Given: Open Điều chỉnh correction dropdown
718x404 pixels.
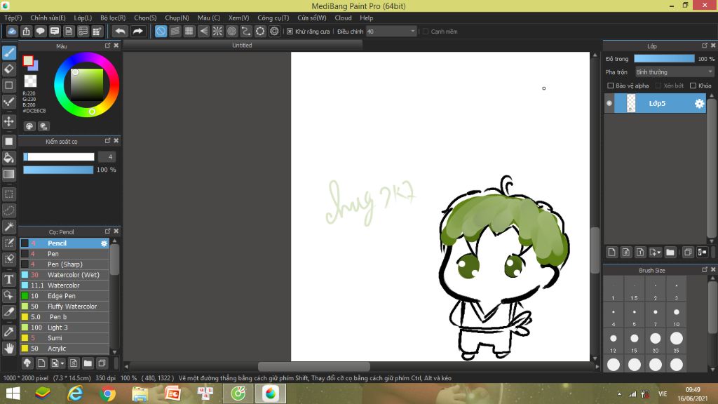Looking at the screenshot, I should point(391,31).
